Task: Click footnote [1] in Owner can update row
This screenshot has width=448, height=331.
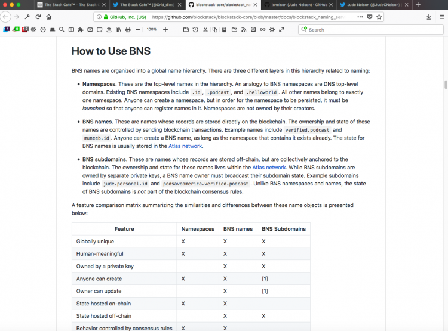Action: (x=265, y=291)
